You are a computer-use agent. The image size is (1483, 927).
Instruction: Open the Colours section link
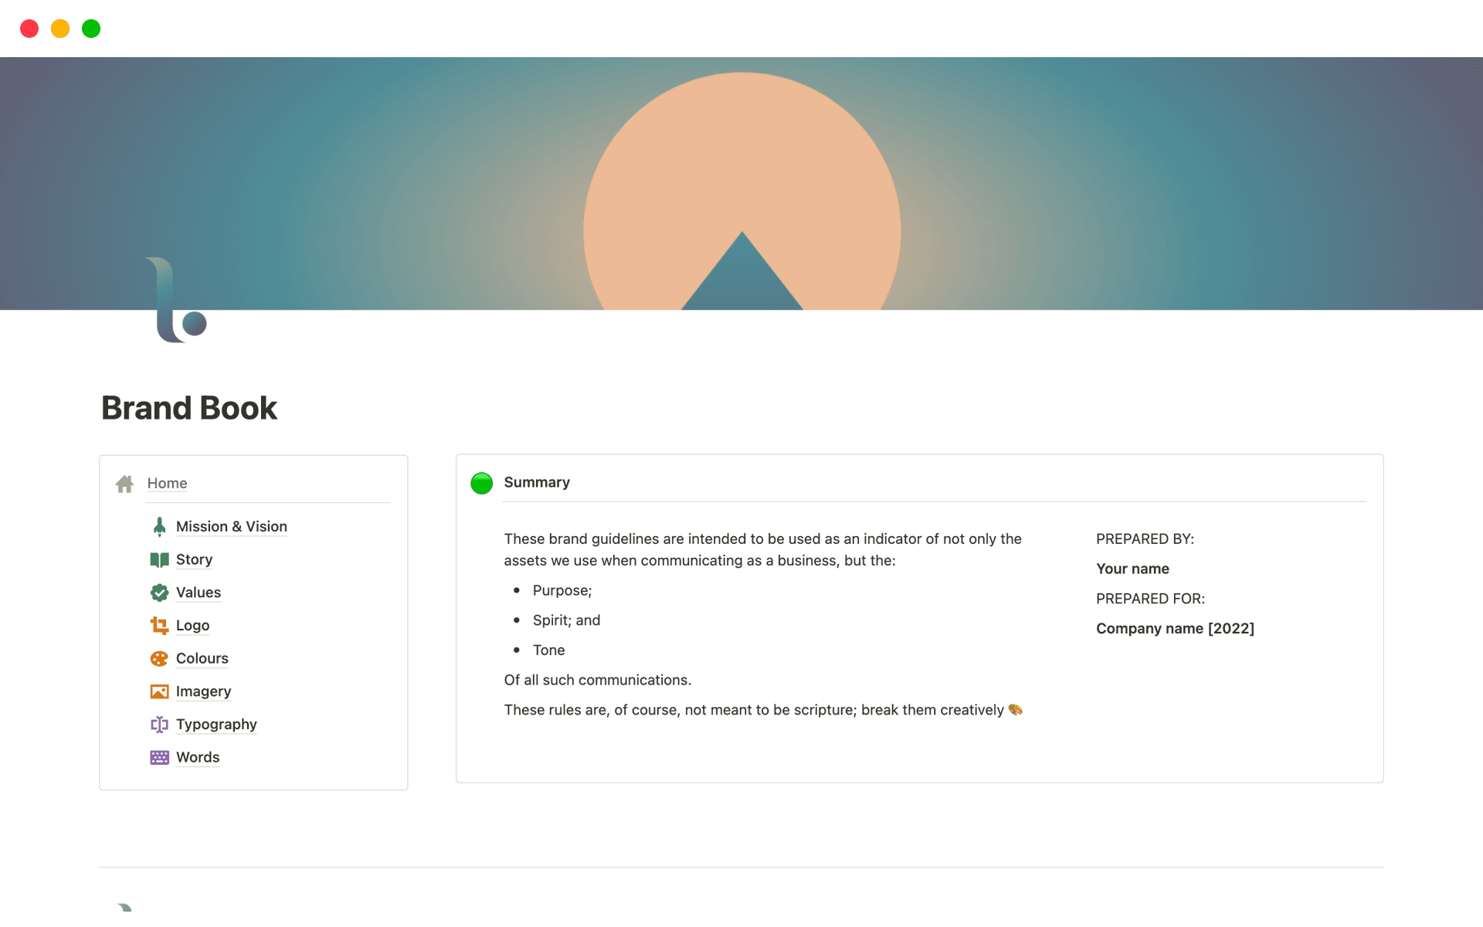(x=202, y=658)
